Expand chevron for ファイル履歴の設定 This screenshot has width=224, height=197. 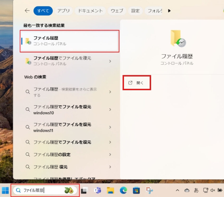pos(110,155)
